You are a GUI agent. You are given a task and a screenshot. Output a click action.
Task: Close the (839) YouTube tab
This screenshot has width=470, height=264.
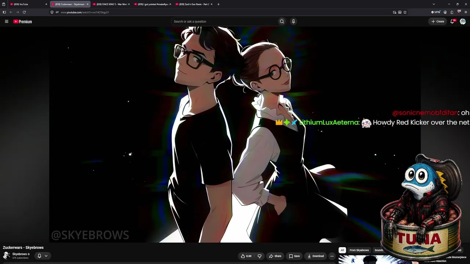(46, 4)
